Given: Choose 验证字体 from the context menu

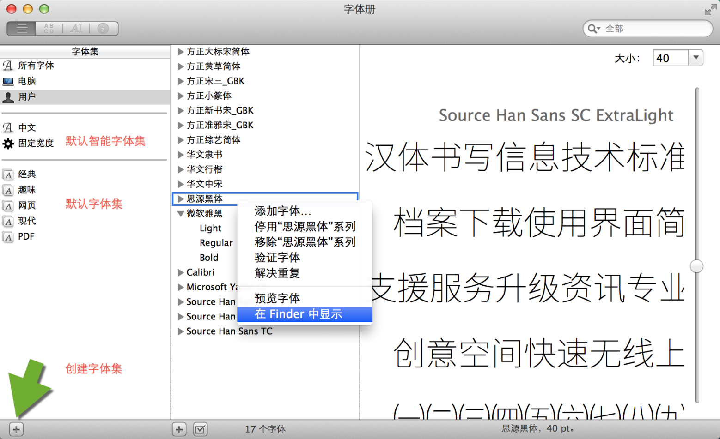Looking at the screenshot, I should (305, 258).
